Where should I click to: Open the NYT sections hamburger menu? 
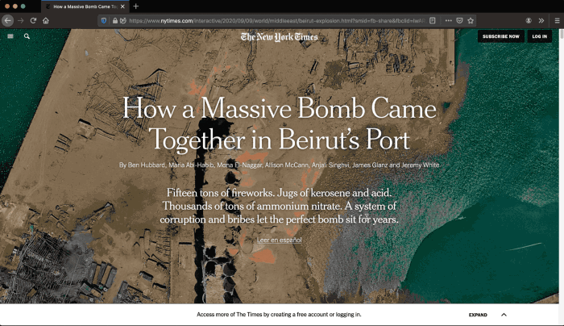click(10, 36)
